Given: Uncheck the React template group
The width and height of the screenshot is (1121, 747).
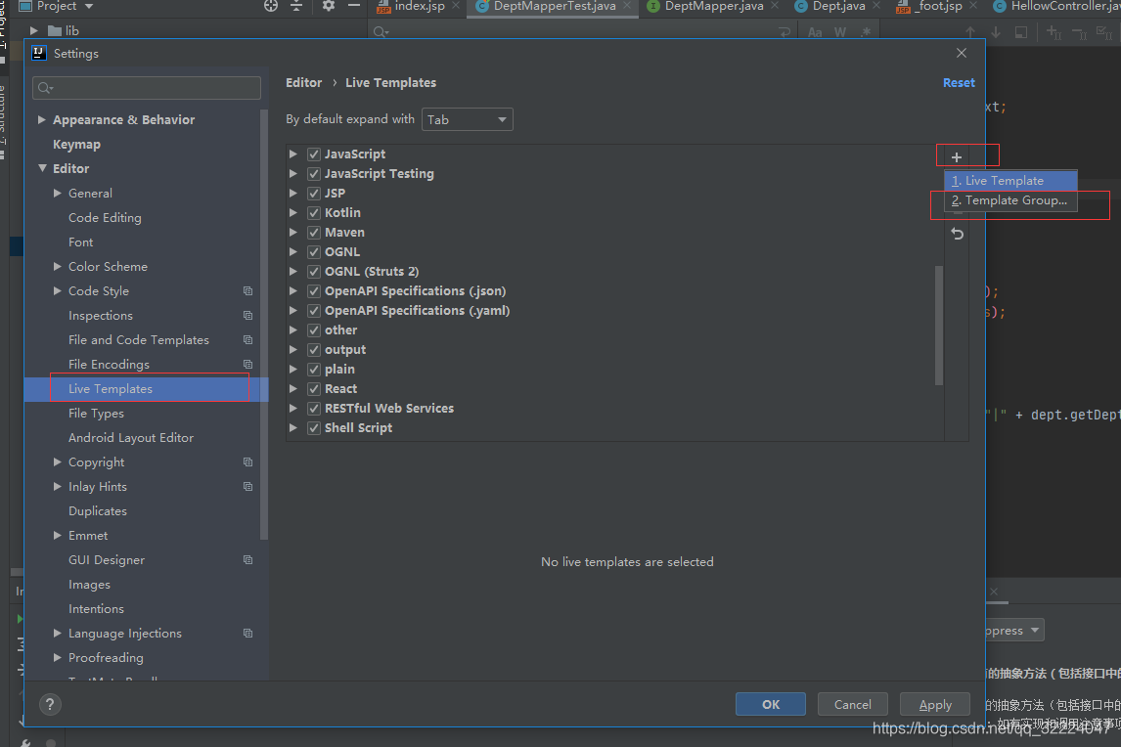Looking at the screenshot, I should point(314,389).
